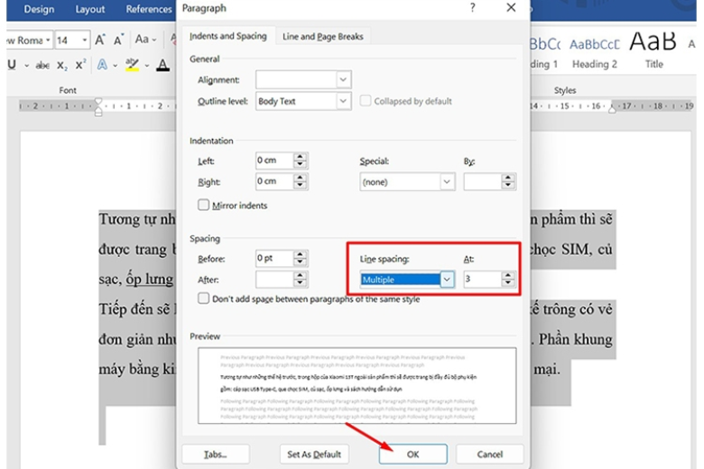
Task: Click the Decrease Font Size icon
Action: tap(118, 41)
